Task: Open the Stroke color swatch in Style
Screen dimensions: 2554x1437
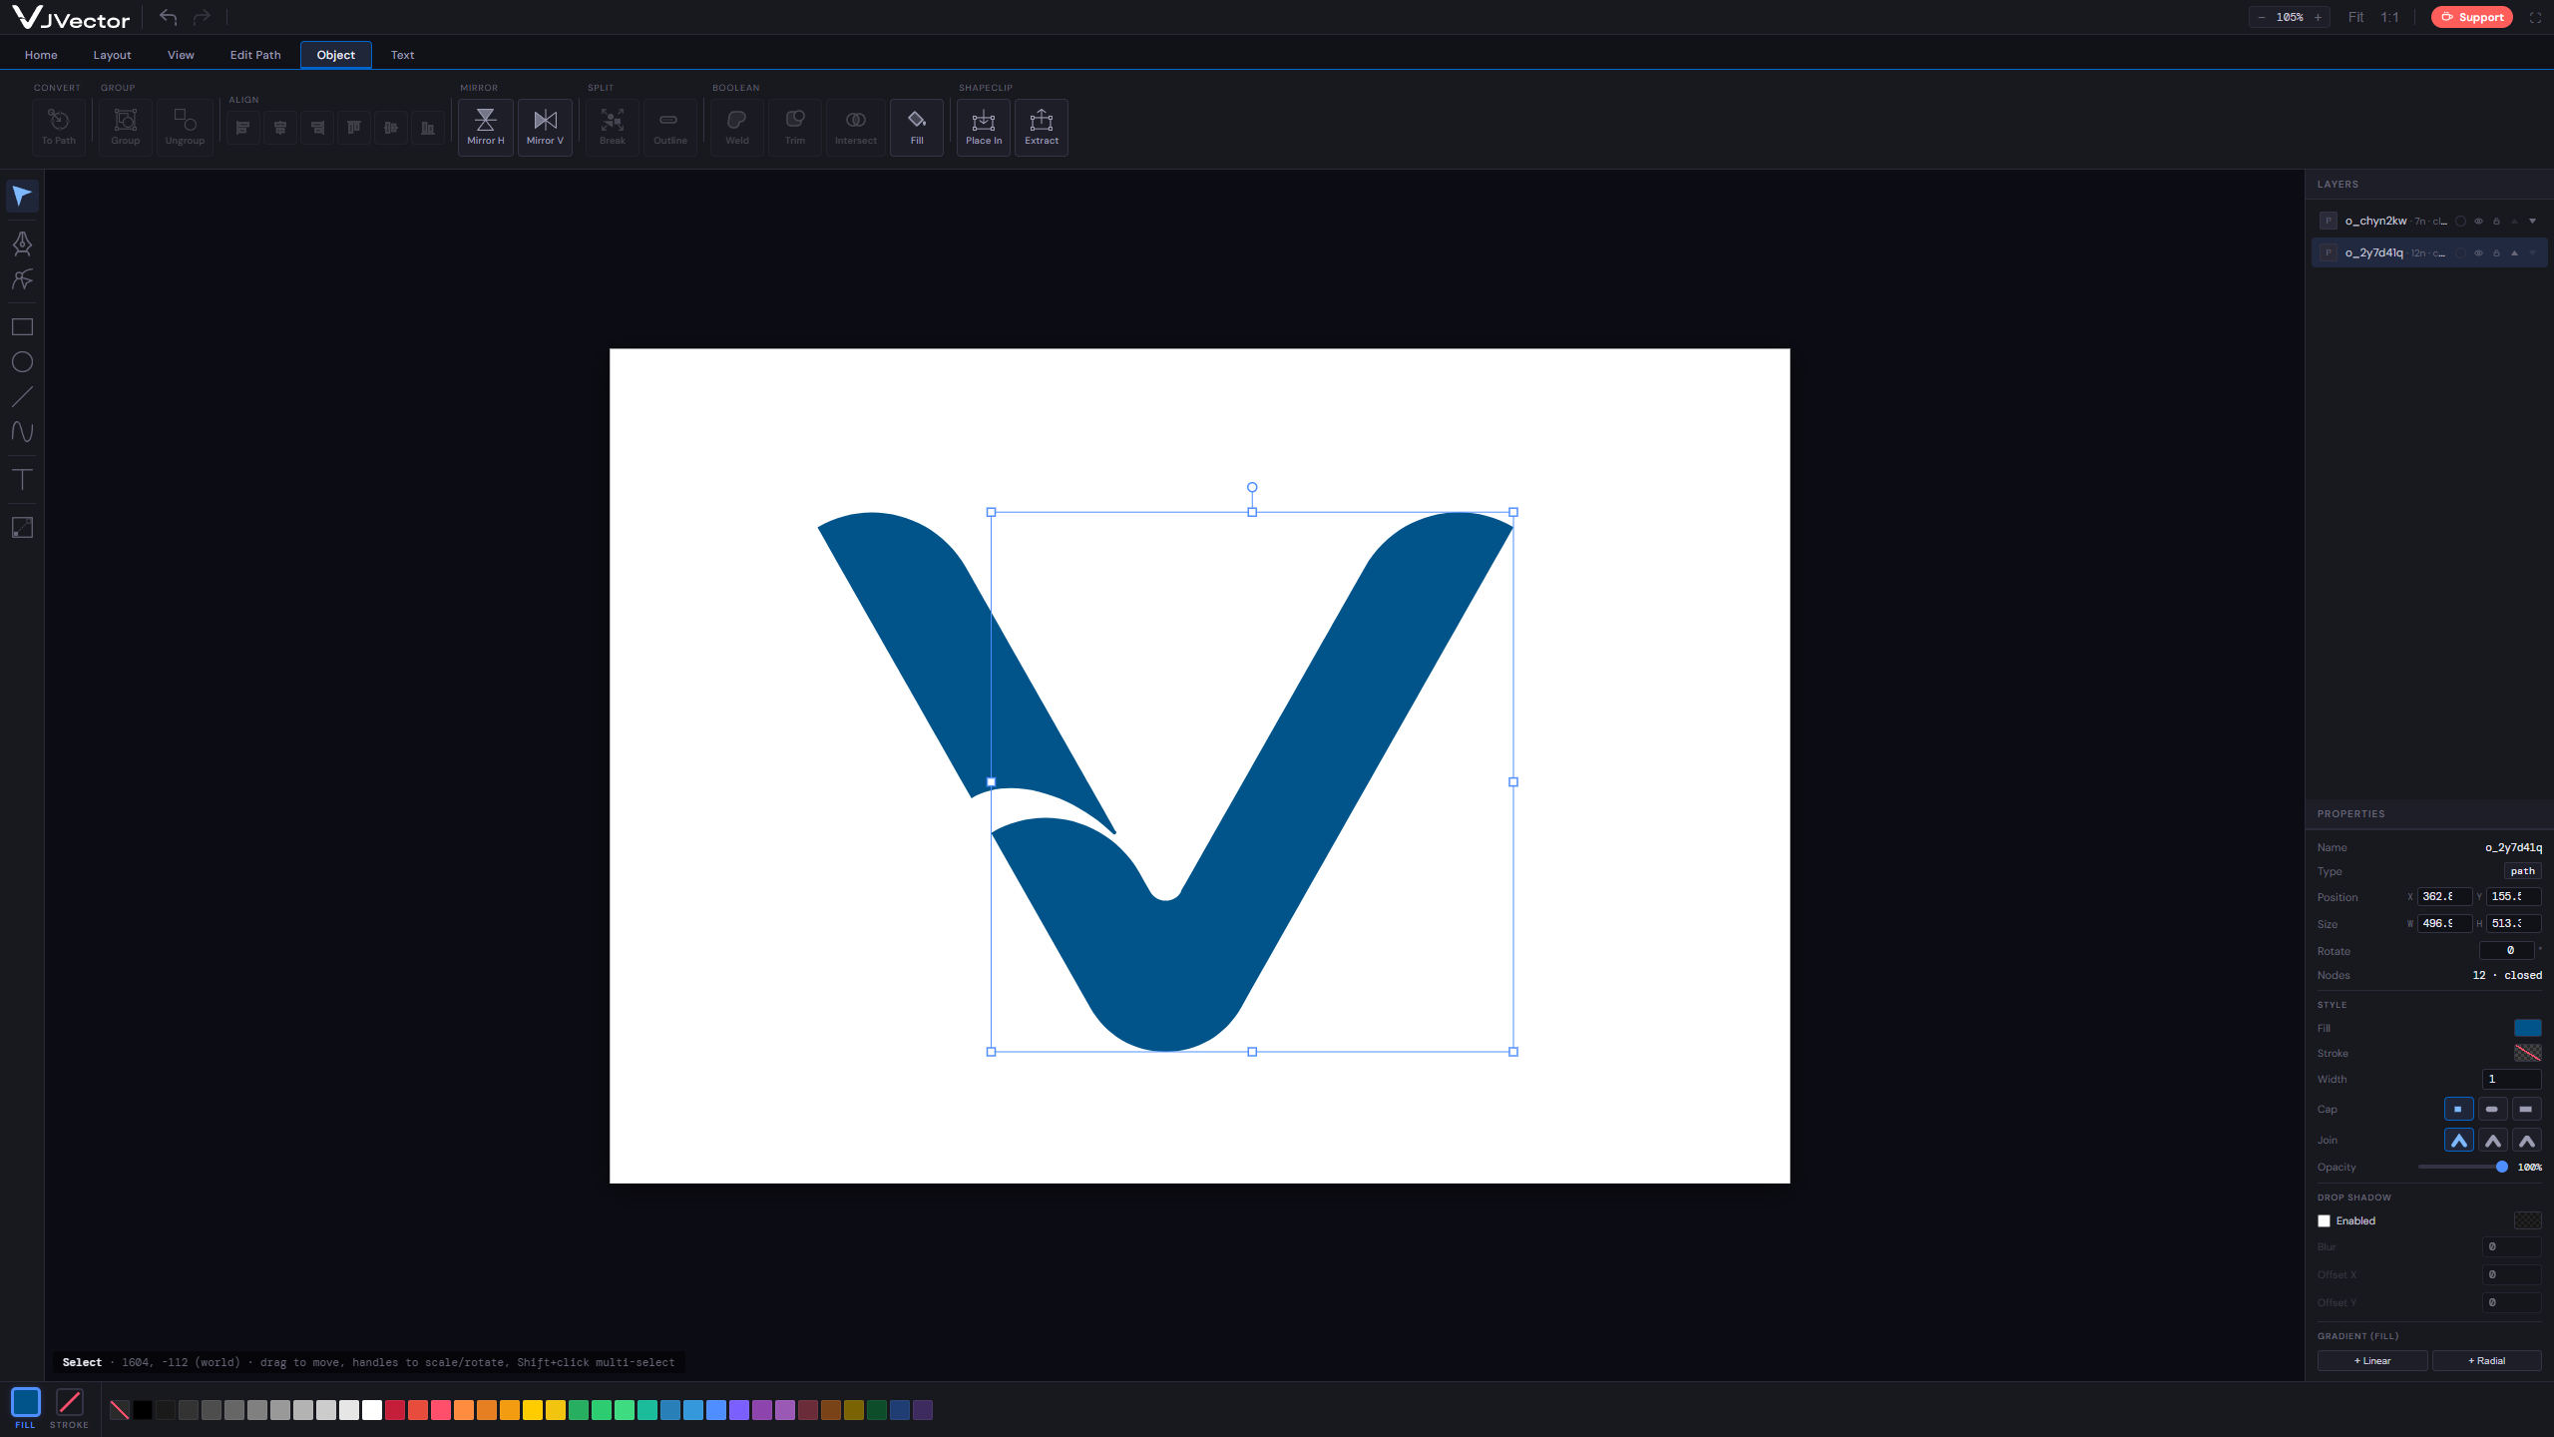Action: (2527, 1053)
